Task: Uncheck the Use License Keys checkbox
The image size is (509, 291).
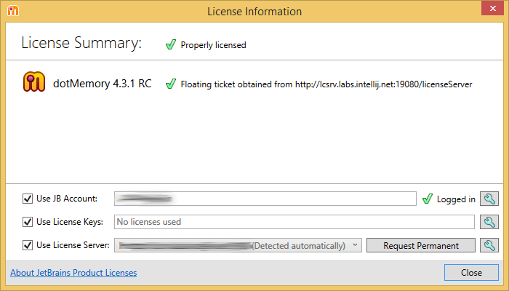Action: (28, 222)
